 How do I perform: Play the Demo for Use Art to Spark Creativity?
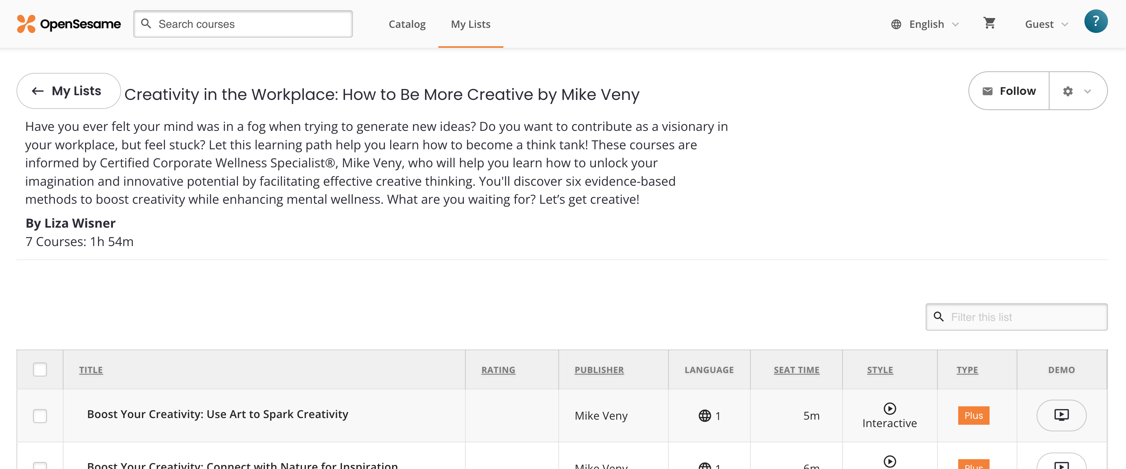1061,415
